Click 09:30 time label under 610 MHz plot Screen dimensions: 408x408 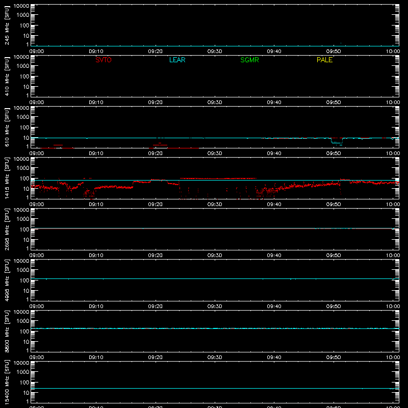[x=215, y=154]
